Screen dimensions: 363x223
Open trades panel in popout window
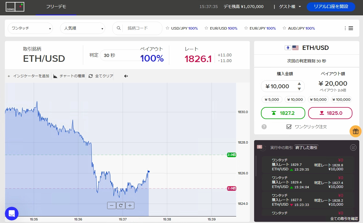coord(353,148)
